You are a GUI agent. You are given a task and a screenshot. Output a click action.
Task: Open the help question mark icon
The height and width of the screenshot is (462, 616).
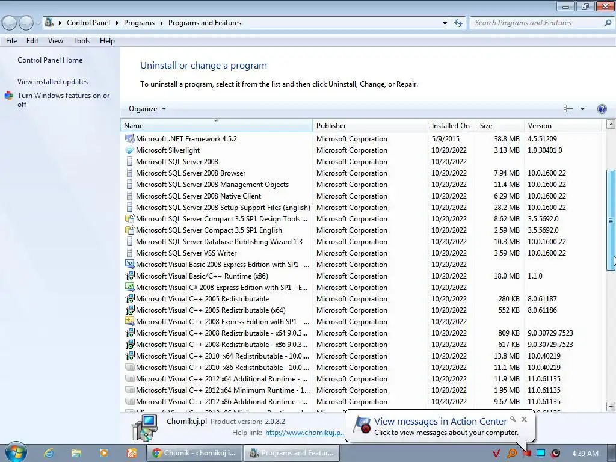click(x=602, y=109)
